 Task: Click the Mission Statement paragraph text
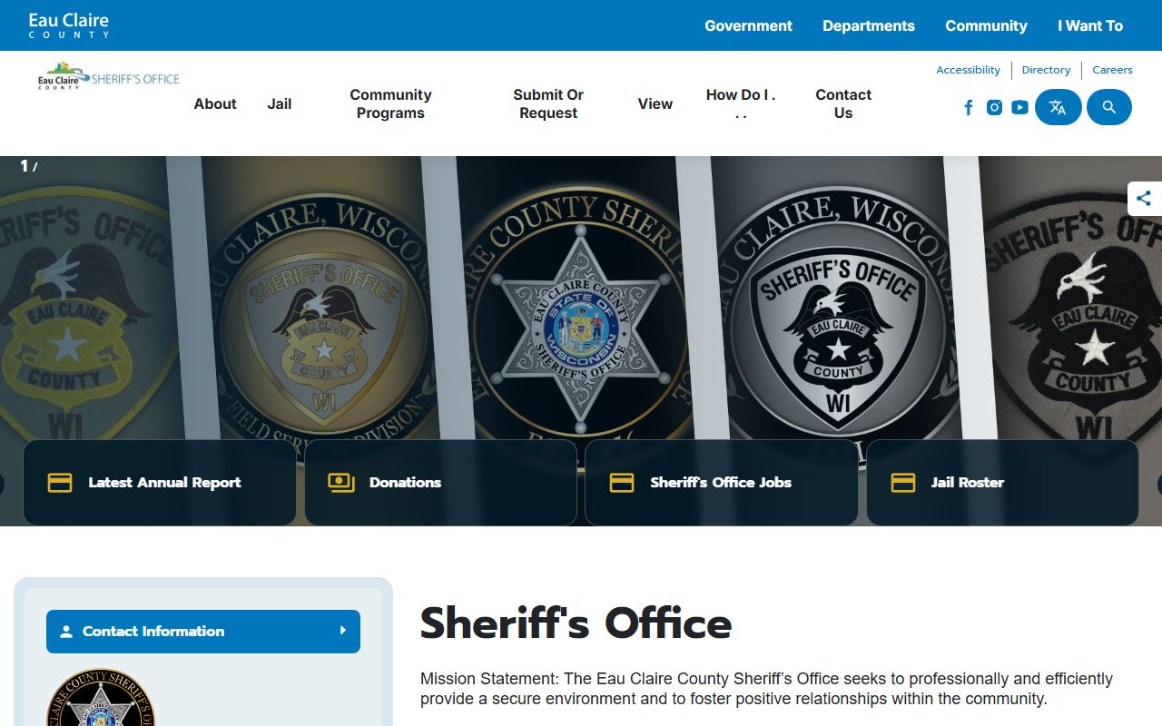[x=766, y=689]
